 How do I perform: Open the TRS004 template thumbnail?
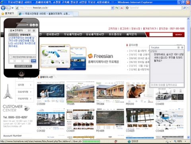pyautogui.click(x=110, y=92)
